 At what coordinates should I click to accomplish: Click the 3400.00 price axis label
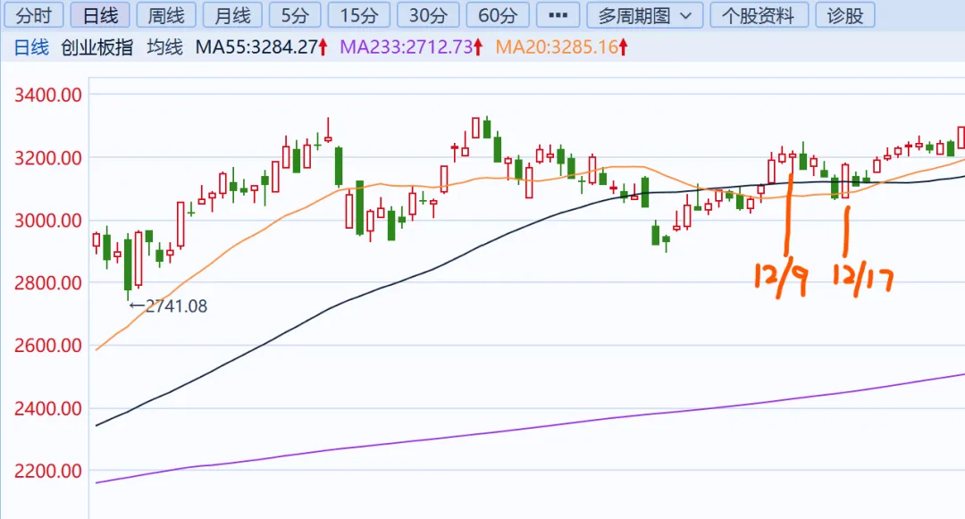(48, 95)
